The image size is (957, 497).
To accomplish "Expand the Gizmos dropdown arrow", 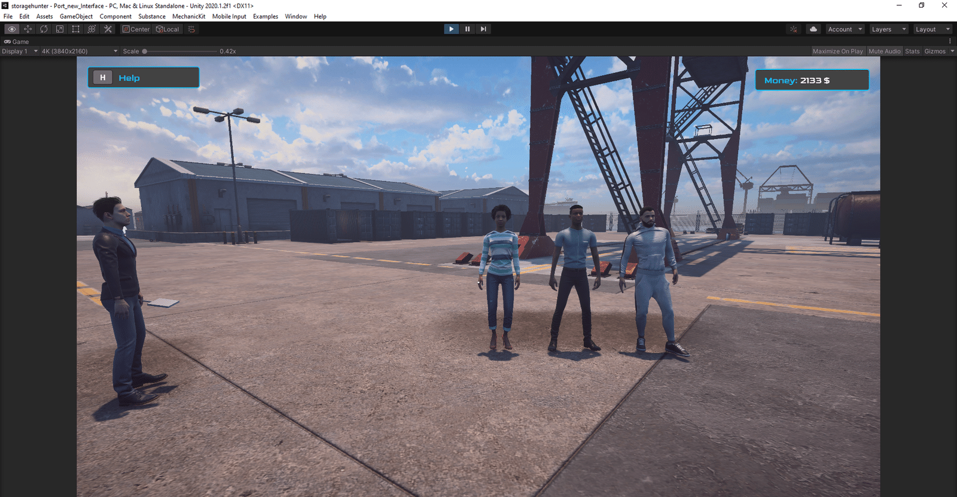I will tap(952, 51).
